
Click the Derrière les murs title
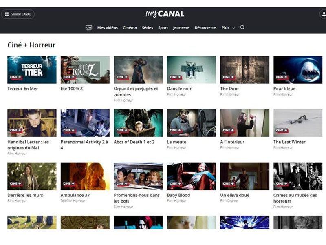point(25,196)
